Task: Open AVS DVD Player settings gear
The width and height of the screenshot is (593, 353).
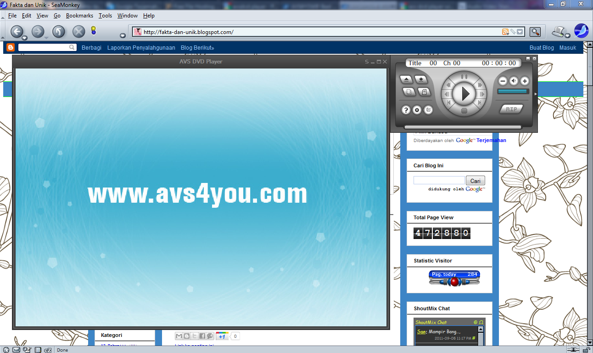Action: (417, 110)
